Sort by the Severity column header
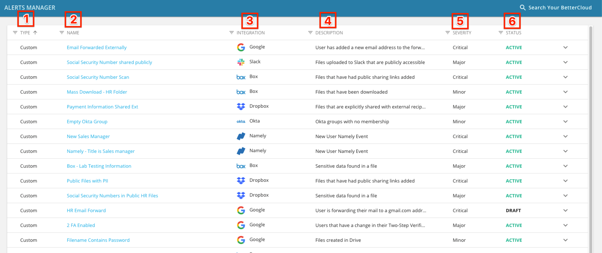The height and width of the screenshot is (253, 602). [462, 33]
